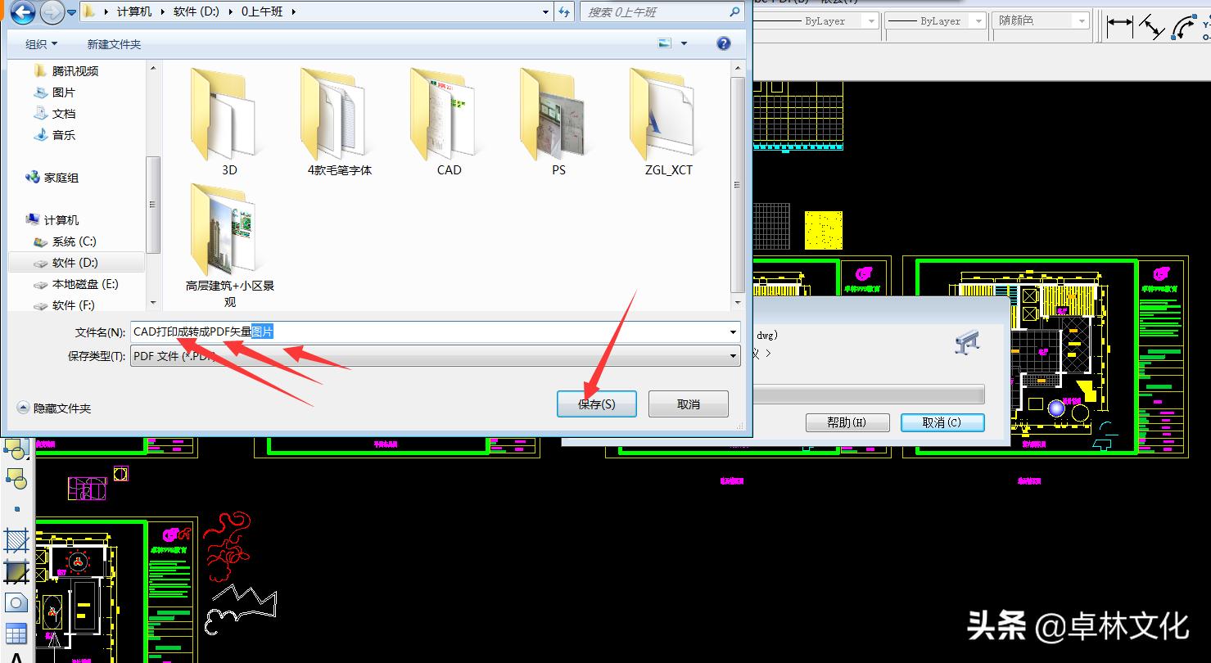The height and width of the screenshot is (663, 1211).
Task: Select the Multiline Text tool in CAD
Action: (x=16, y=656)
